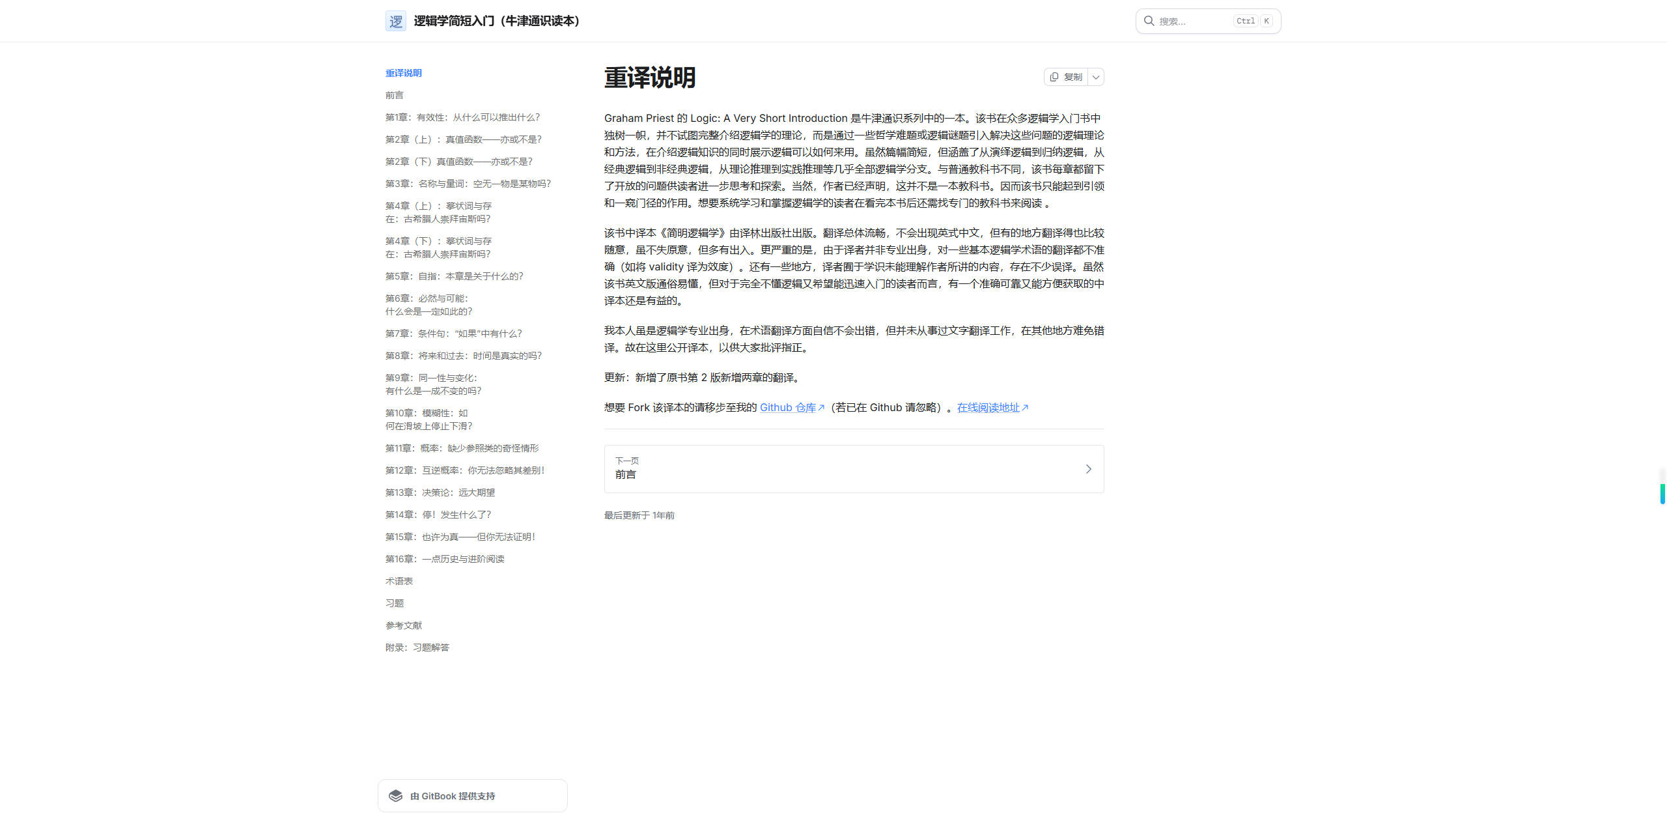Click the 复制 copy button
Image resolution: width=1667 pixels, height=828 pixels.
[1066, 77]
